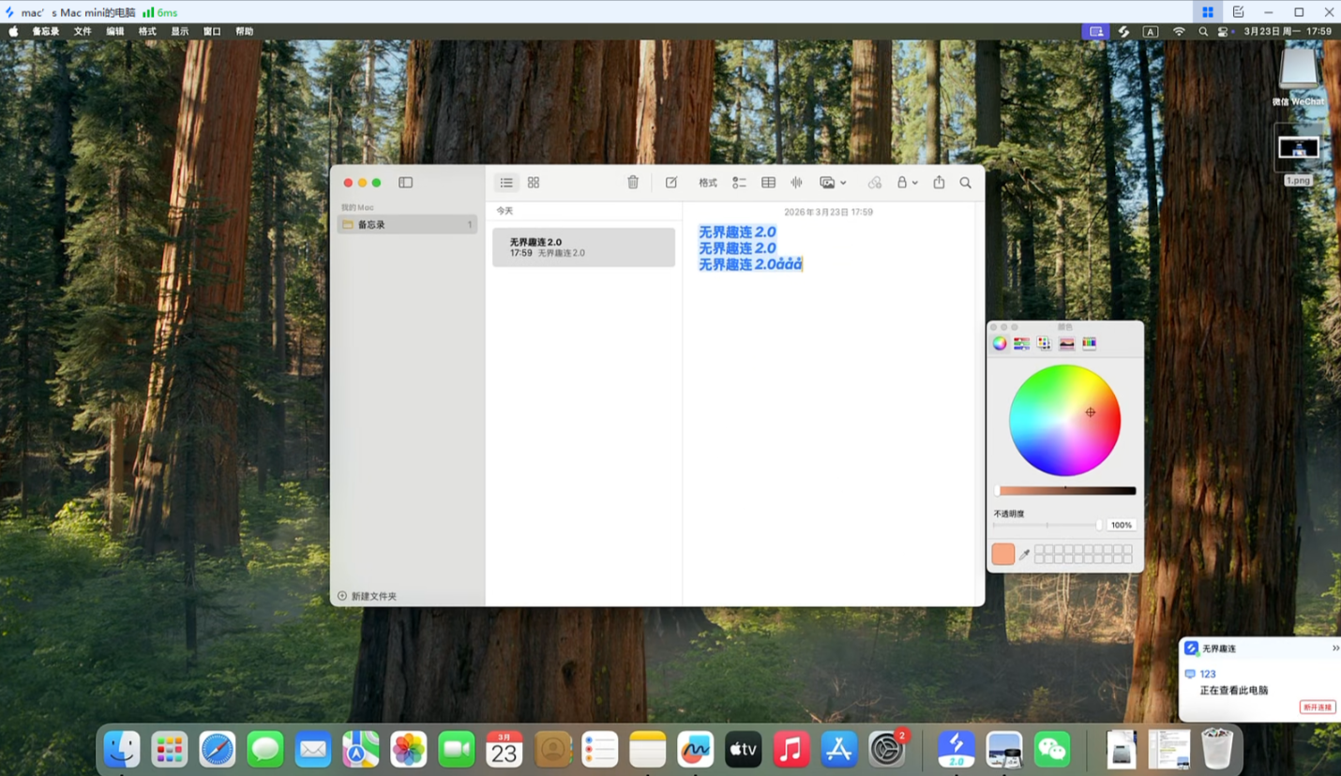Image resolution: width=1341 pixels, height=776 pixels.
Task: Click the 新开连接 button
Action: 1318,707
